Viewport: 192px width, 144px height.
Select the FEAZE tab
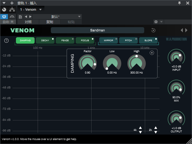click(x=65, y=40)
